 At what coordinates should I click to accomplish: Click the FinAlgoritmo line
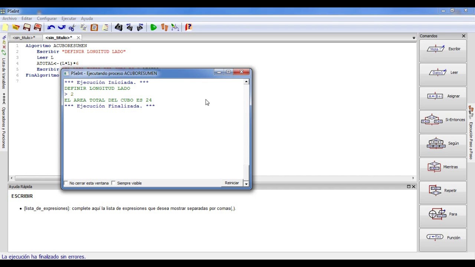coord(42,75)
